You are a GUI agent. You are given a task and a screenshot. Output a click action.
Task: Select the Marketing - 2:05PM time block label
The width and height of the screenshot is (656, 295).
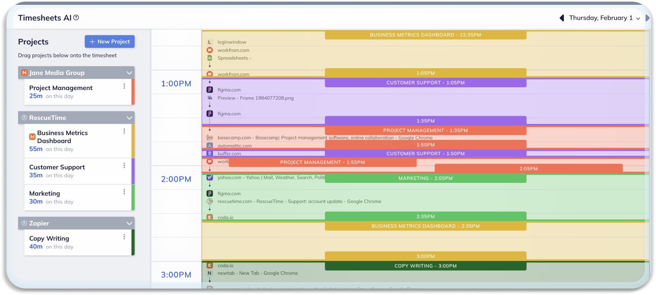426,178
